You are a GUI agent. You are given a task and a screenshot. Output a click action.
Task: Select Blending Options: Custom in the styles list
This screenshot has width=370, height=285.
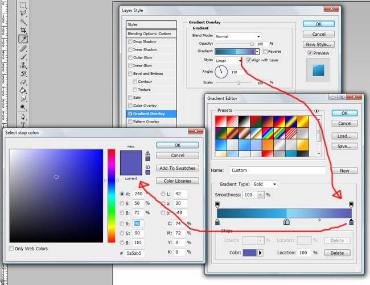(151, 33)
